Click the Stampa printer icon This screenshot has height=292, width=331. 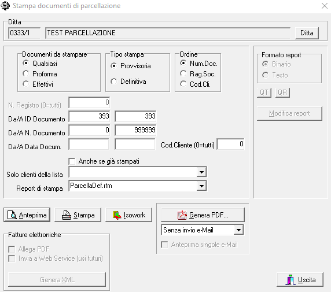(x=67, y=215)
